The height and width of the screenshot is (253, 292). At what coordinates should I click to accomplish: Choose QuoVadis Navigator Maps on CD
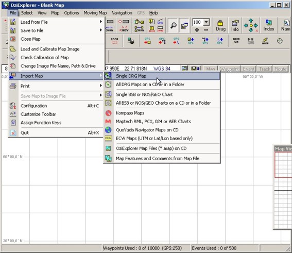point(162,130)
